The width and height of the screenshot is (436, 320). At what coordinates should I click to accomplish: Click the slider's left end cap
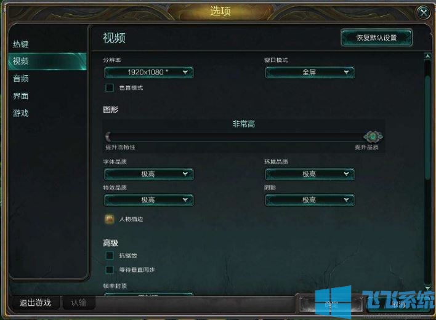[x=108, y=137]
